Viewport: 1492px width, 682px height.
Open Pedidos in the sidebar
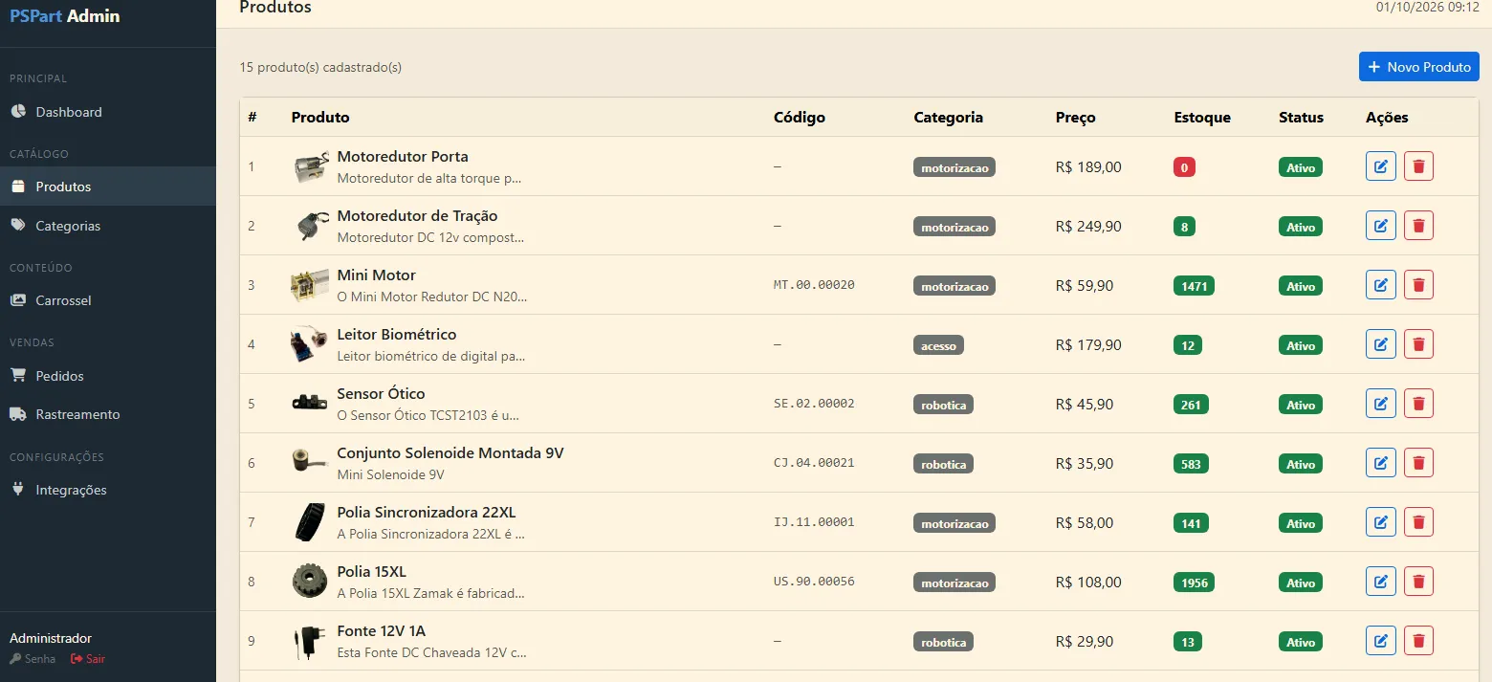pyautogui.click(x=108, y=376)
